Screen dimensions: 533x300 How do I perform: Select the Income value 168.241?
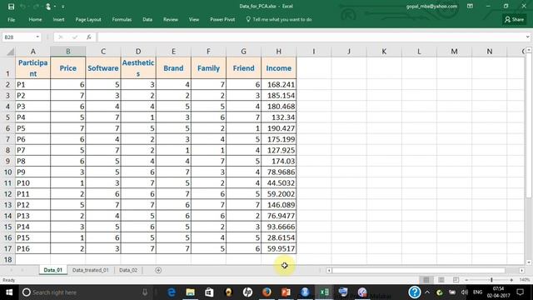[278, 84]
